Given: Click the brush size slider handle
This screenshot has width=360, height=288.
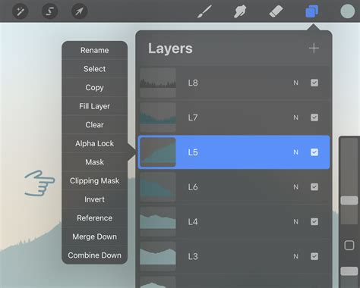Looking at the screenshot, I should (349, 201).
